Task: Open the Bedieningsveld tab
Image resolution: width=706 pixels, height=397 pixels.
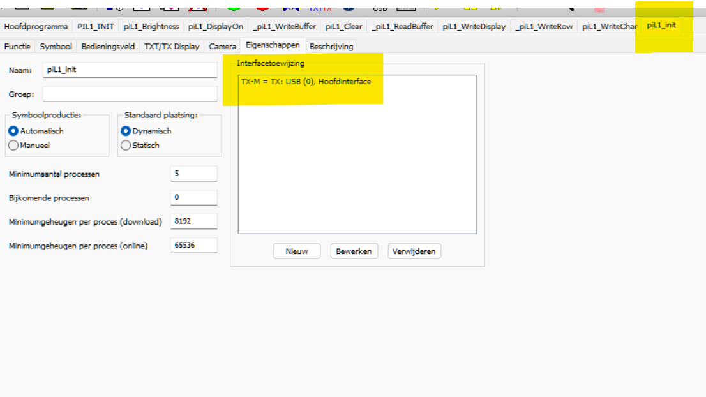Action: click(108, 47)
